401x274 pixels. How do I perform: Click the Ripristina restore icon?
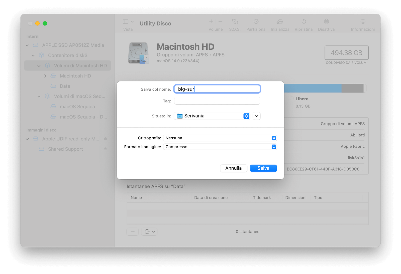pos(304,21)
